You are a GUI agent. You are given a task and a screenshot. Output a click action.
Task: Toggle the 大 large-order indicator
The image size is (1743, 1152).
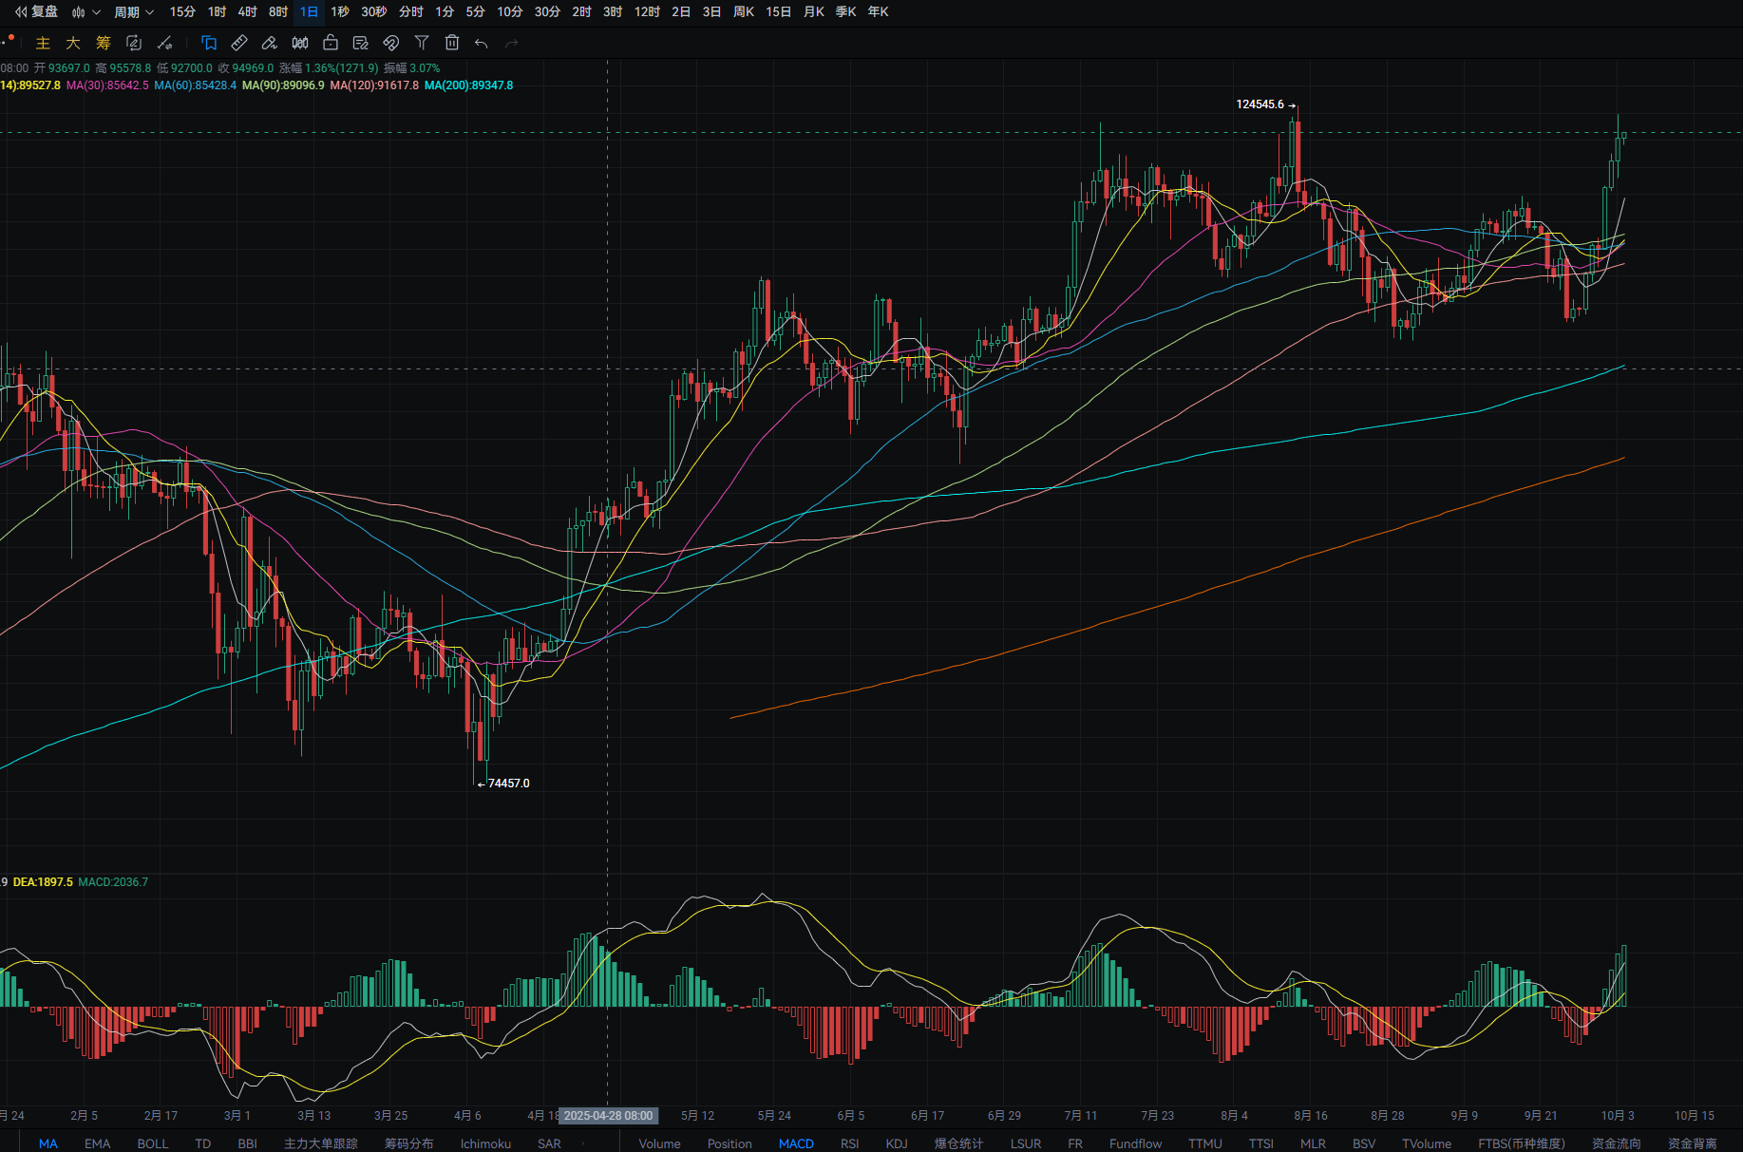coord(73,43)
